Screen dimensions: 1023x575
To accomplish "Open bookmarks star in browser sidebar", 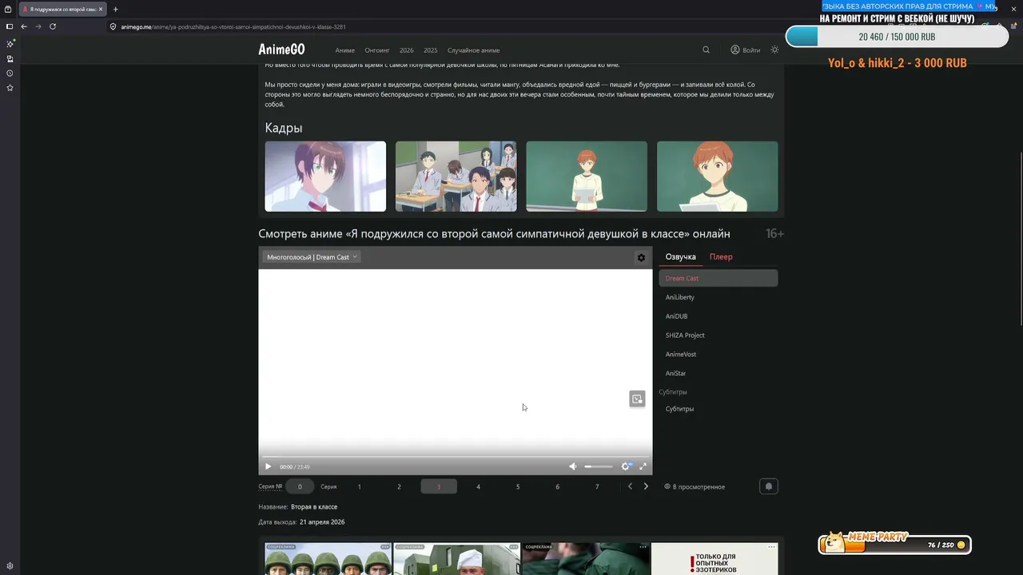I will point(10,88).
